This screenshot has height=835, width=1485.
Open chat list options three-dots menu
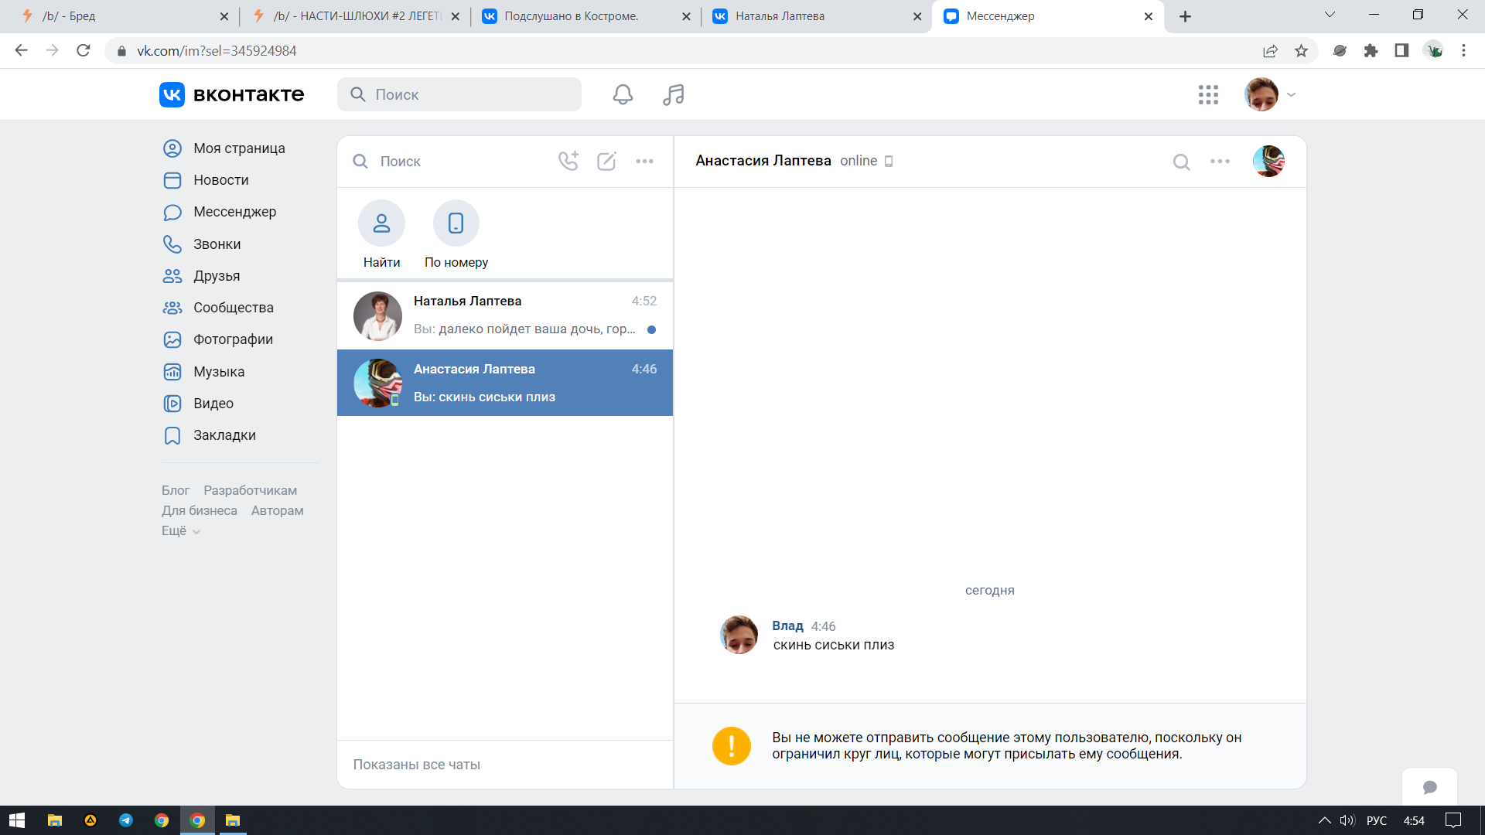tap(644, 161)
